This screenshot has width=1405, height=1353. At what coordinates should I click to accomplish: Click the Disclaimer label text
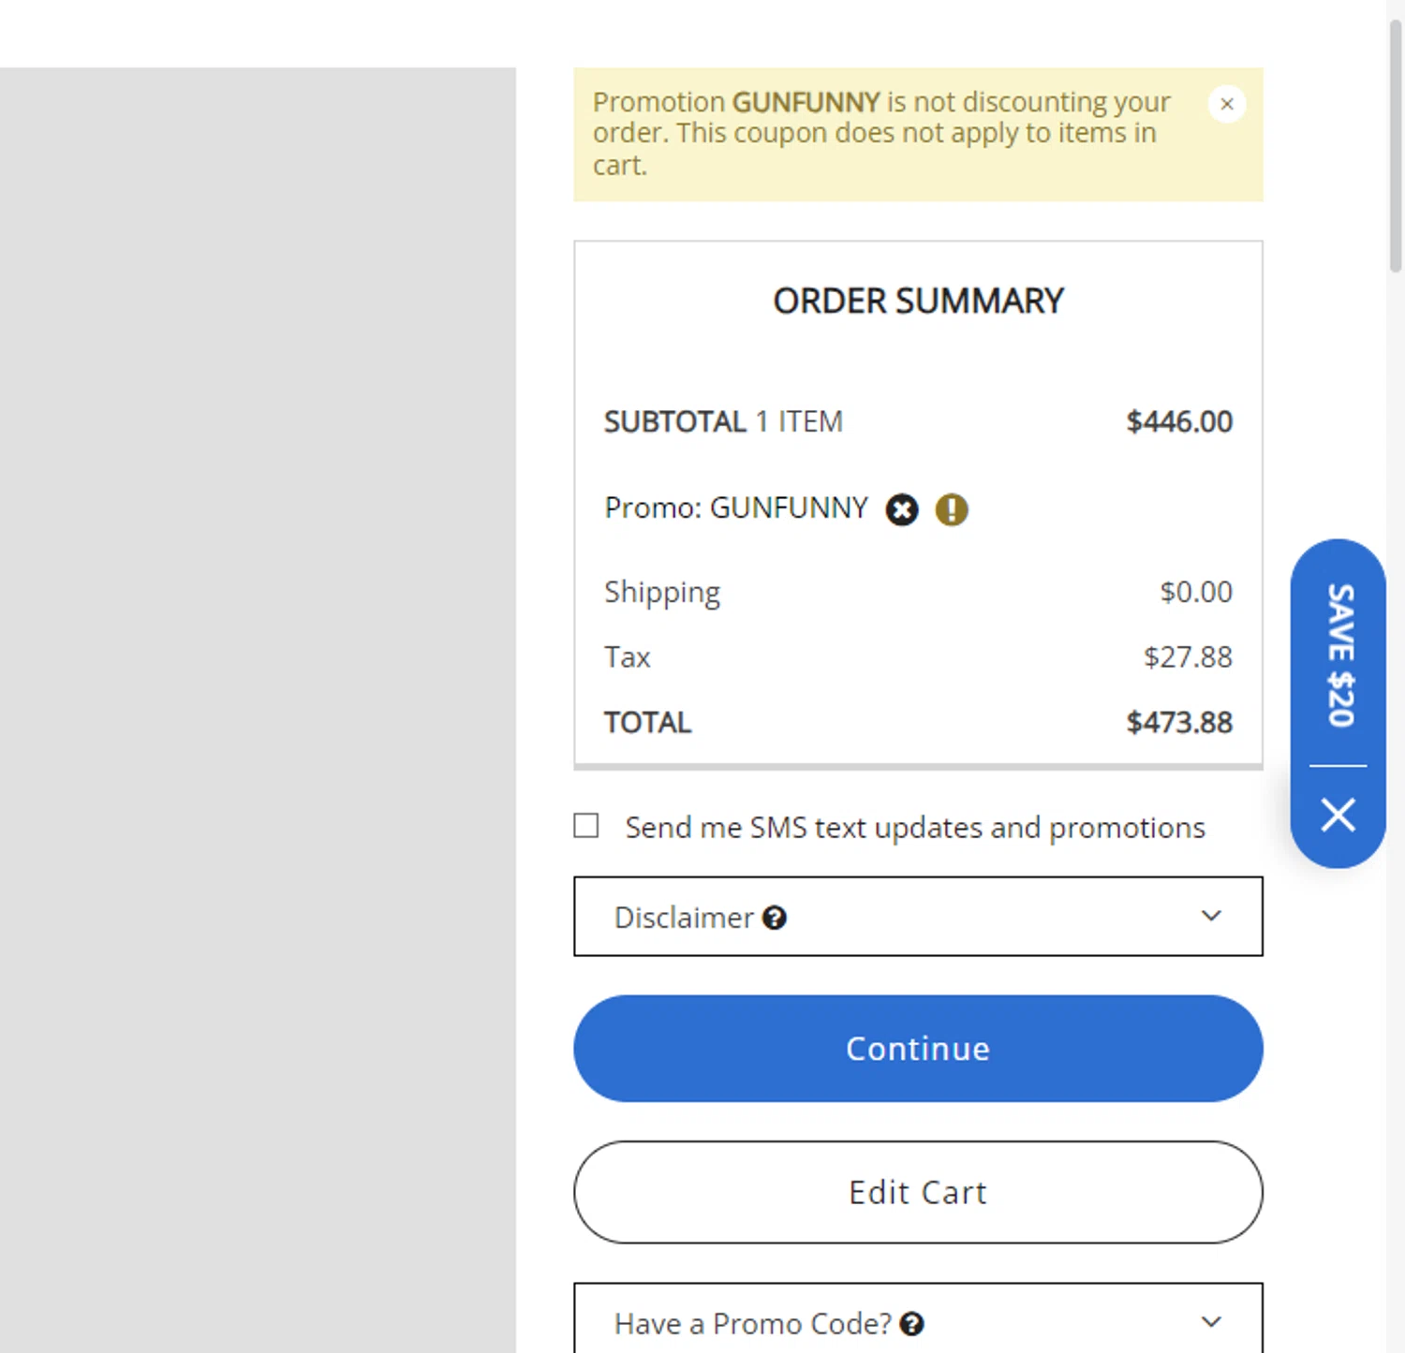[684, 918]
